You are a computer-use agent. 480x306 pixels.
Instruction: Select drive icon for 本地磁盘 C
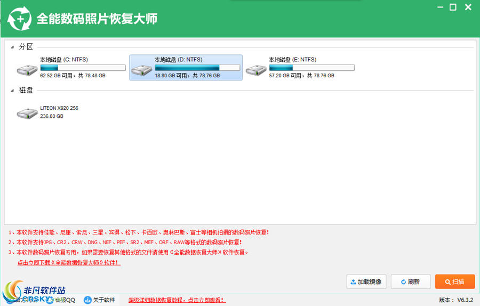pos(27,70)
